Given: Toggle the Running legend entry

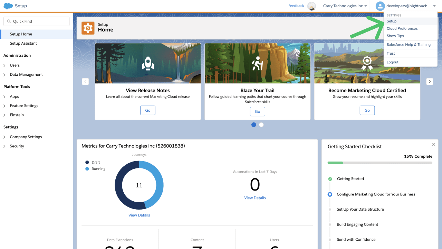Looking at the screenshot, I should (x=95, y=169).
